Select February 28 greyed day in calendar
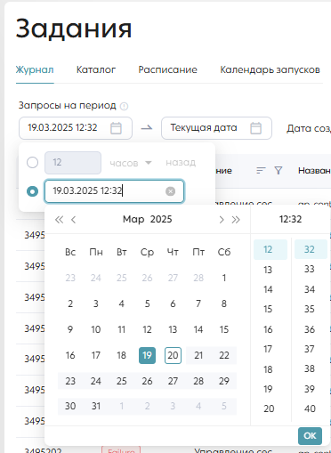The height and width of the screenshot is (453, 331). click(198, 278)
